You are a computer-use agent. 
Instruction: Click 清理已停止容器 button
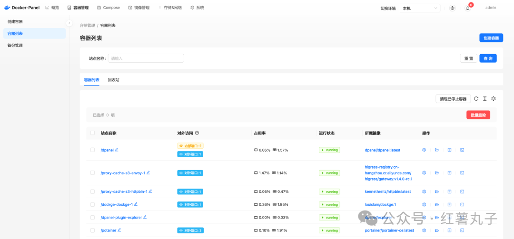tap(453, 98)
